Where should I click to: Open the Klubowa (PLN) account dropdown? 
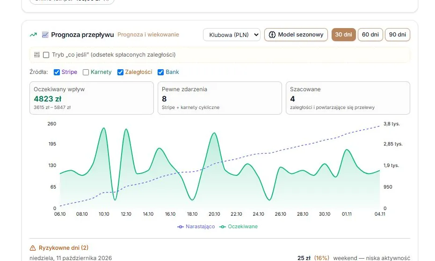(232, 35)
